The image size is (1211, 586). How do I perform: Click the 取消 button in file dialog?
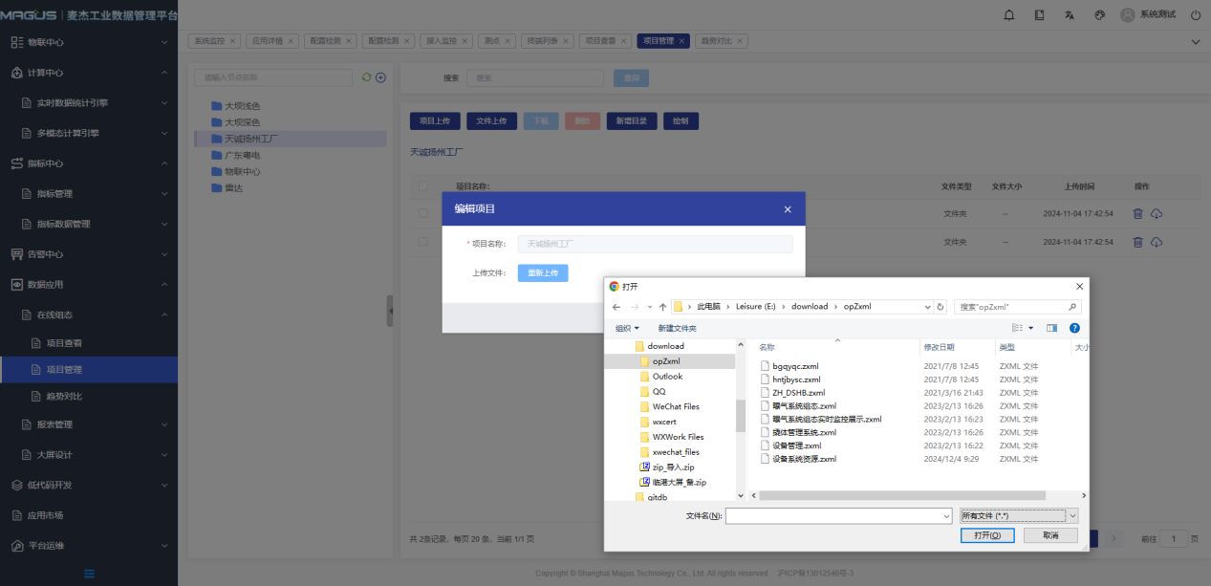[1050, 535]
